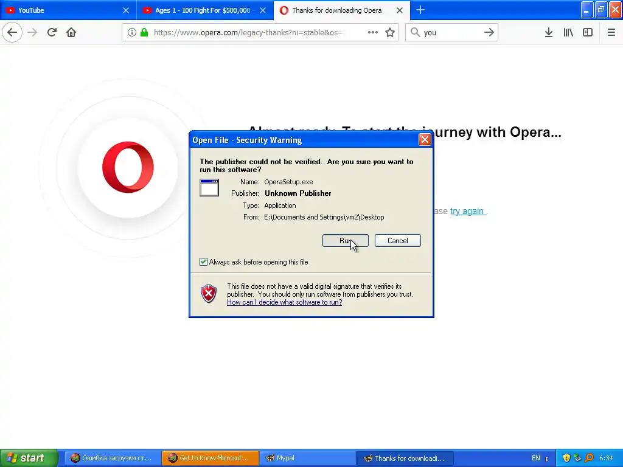Click the OperaSetup.exe file name

tap(288, 182)
